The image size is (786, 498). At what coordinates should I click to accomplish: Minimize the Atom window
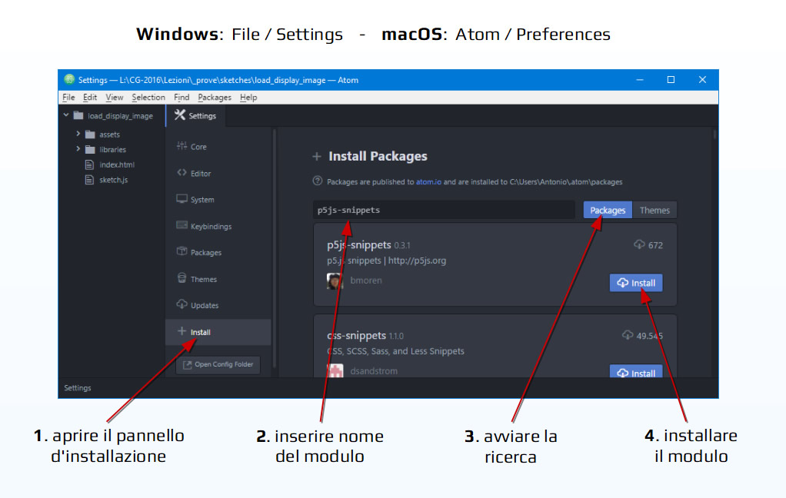coord(640,80)
